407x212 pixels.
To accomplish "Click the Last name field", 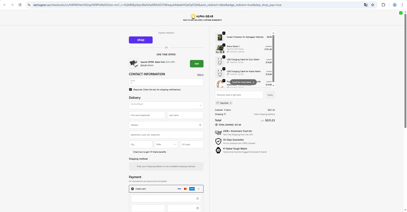I will coord(185,115).
